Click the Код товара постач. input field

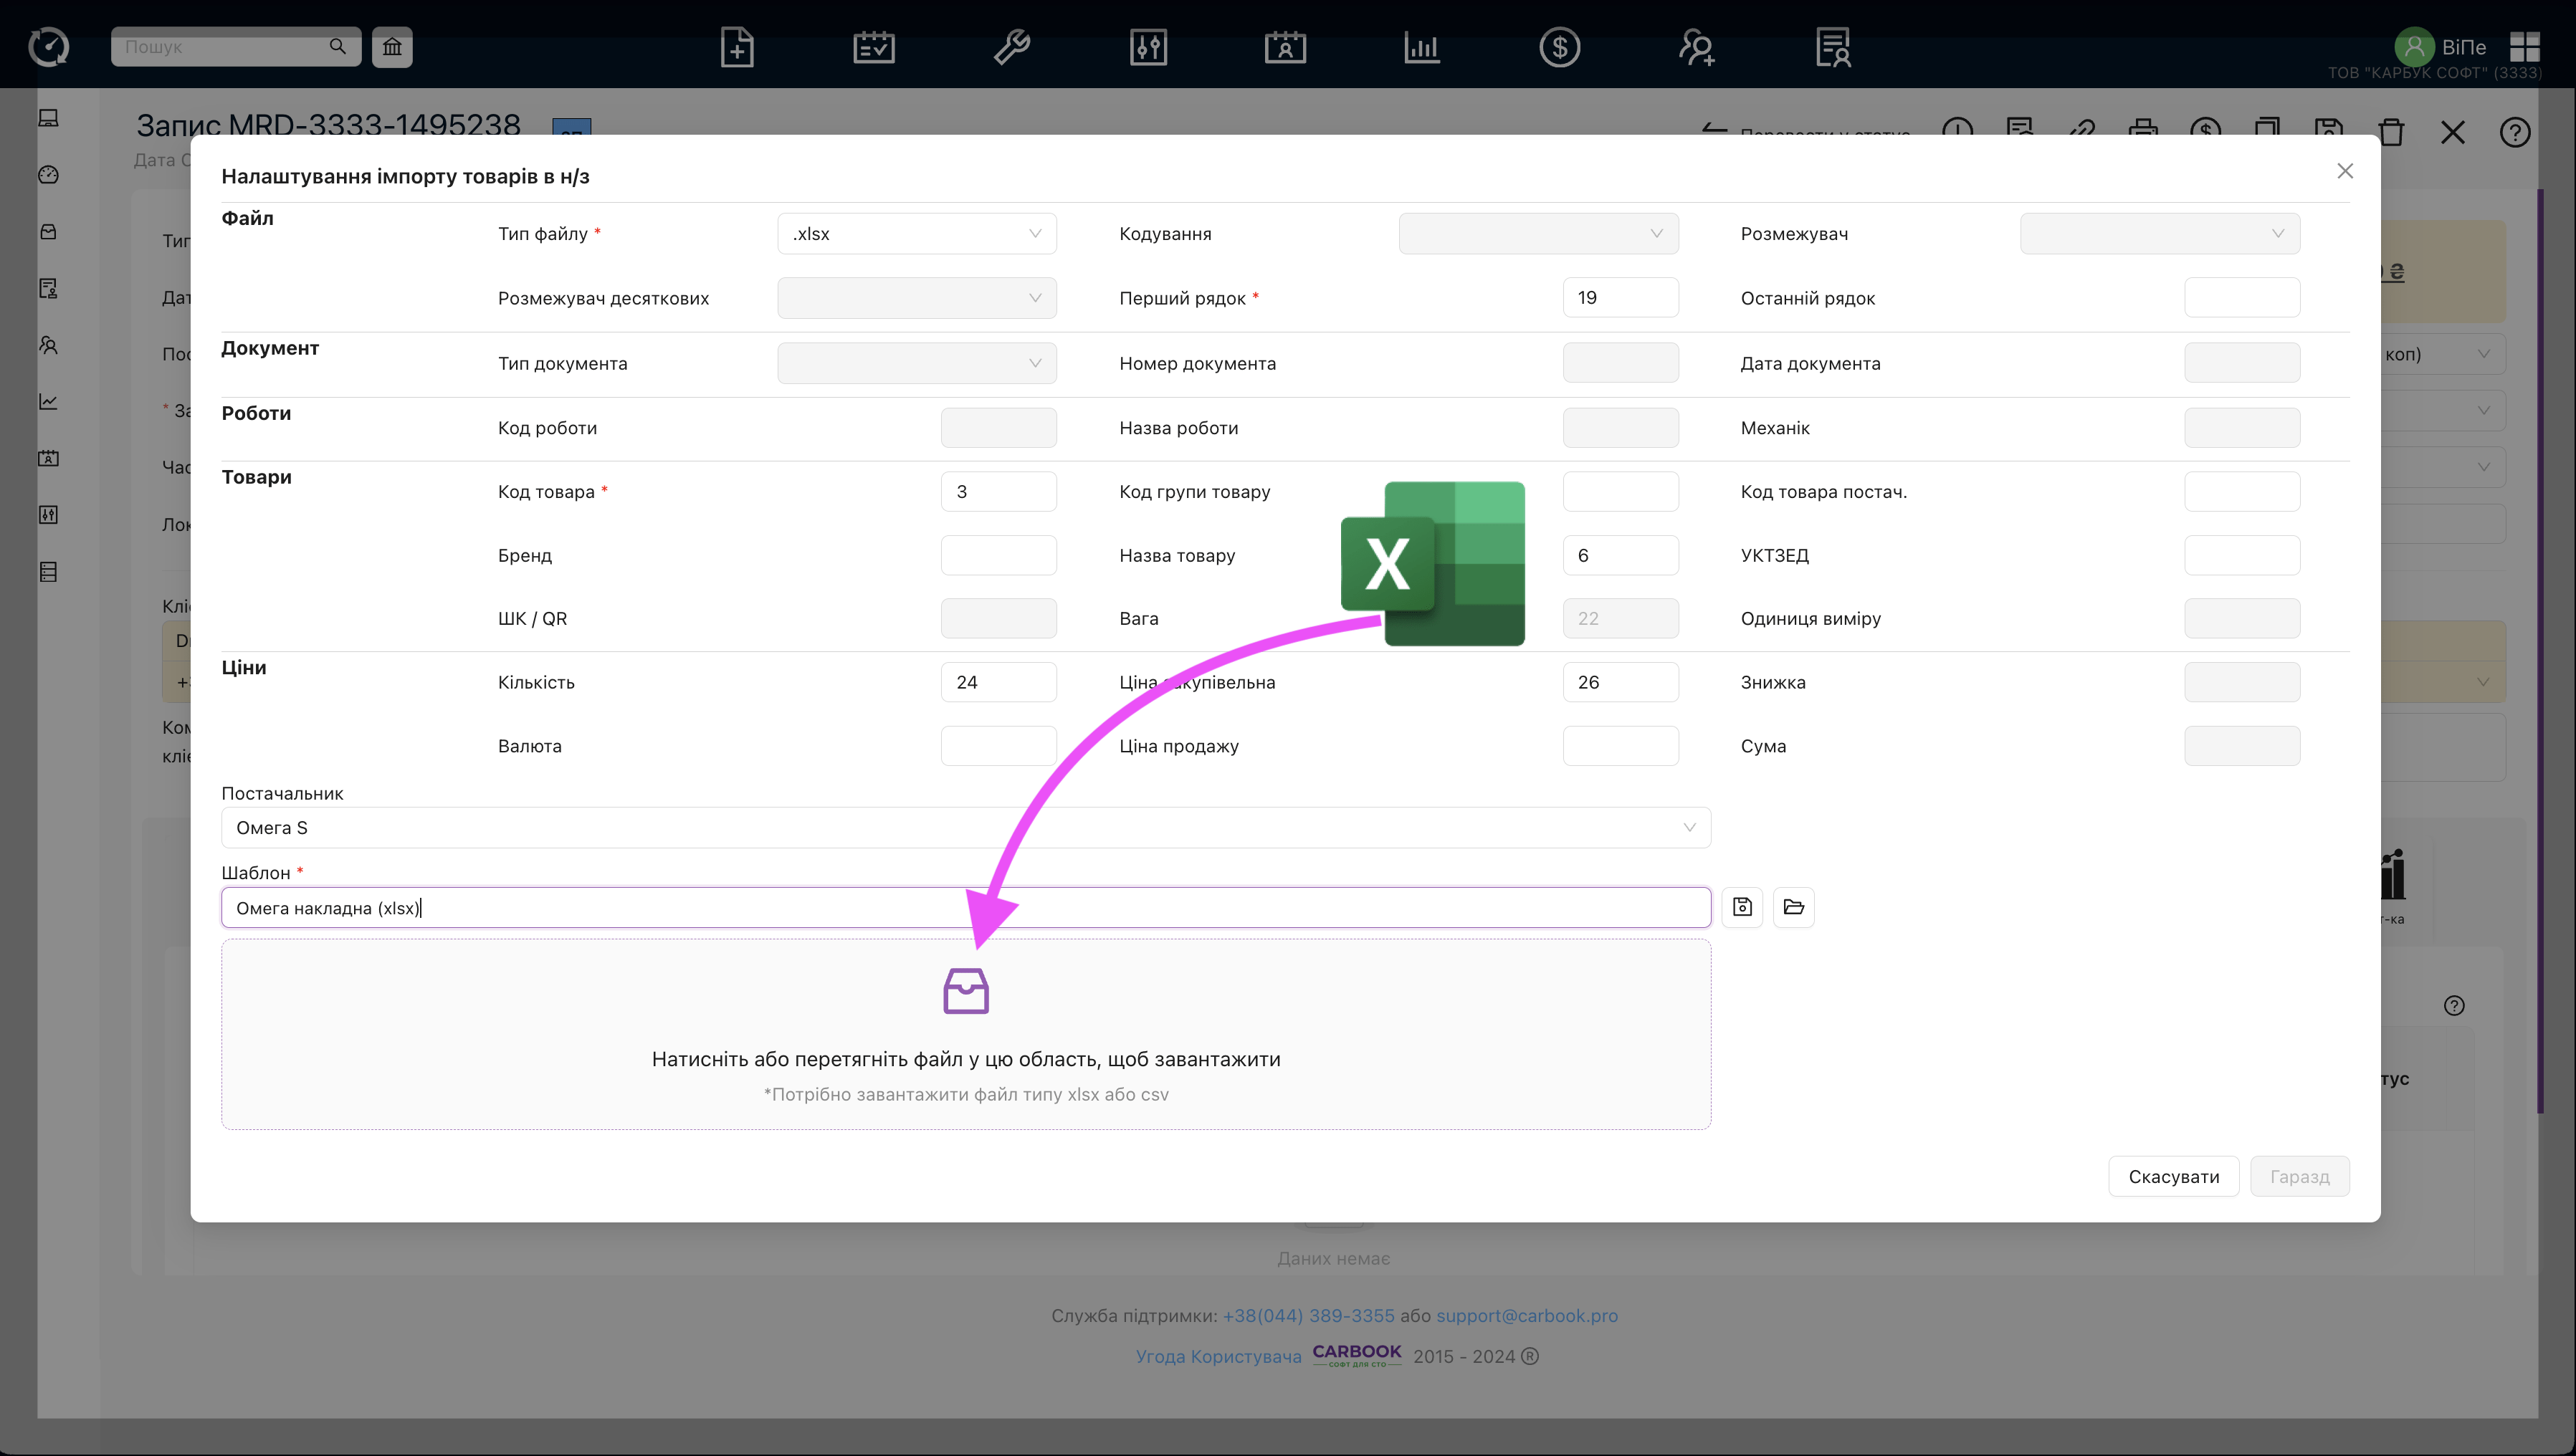pos(2242,491)
